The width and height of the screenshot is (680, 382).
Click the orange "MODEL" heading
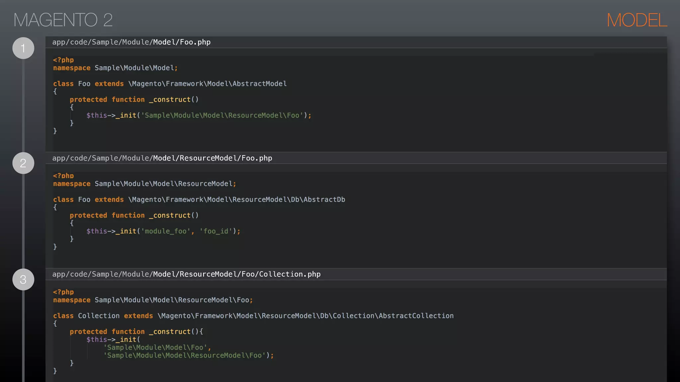coord(637,20)
